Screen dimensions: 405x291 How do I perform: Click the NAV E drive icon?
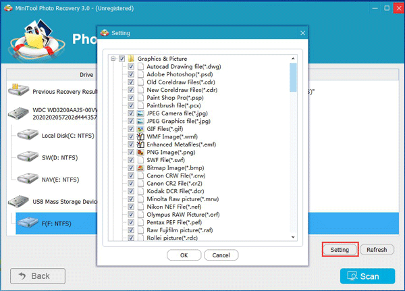click(28, 179)
